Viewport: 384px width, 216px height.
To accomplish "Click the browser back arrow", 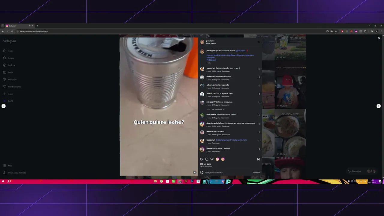I will (3, 31).
